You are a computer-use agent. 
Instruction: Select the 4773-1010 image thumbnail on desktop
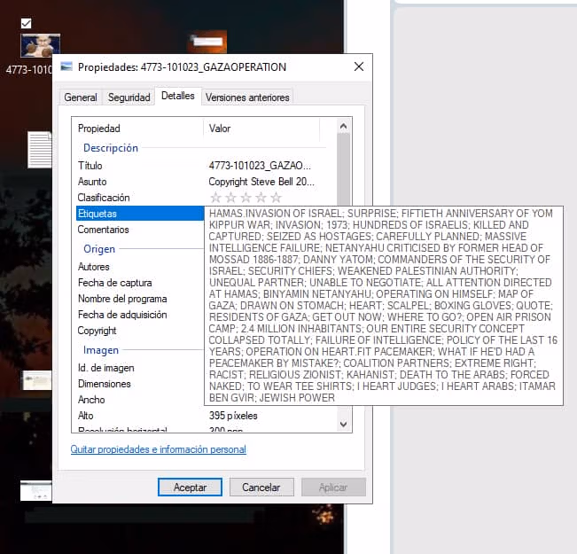[x=41, y=45]
